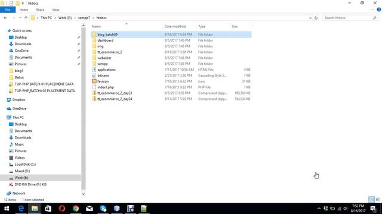382x214 pixels.
Task: Click This PC in address breadcrumb
Action: tap(47, 18)
